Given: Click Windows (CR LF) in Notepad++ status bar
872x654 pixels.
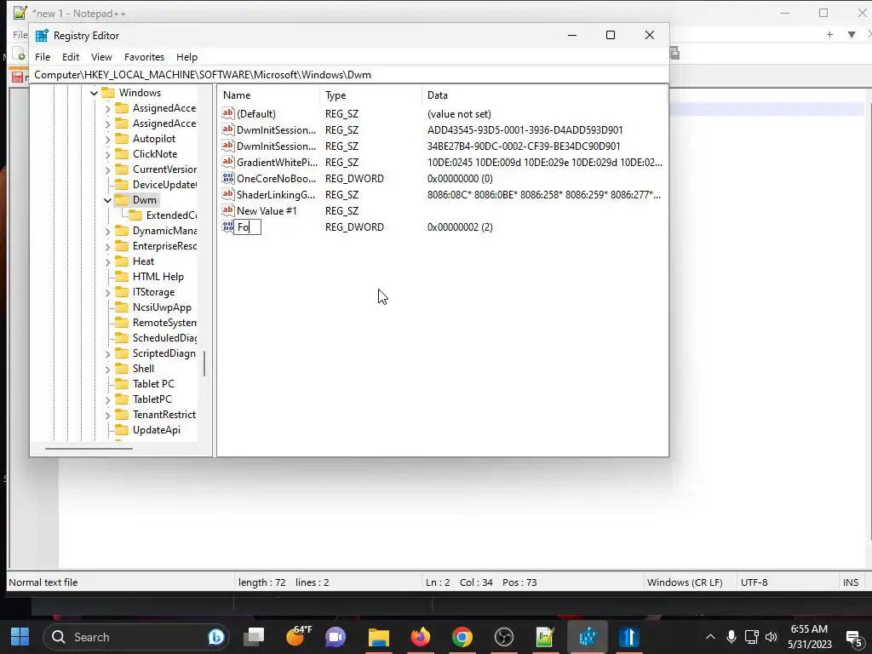Looking at the screenshot, I should [685, 582].
